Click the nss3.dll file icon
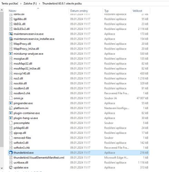169x172 pixels. click(x=11, y=78)
